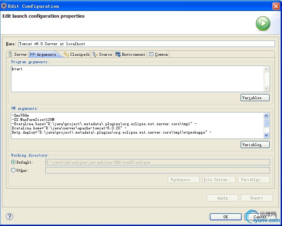Switch to the Source tab
This screenshot has width=282, height=226.
coord(102,54)
